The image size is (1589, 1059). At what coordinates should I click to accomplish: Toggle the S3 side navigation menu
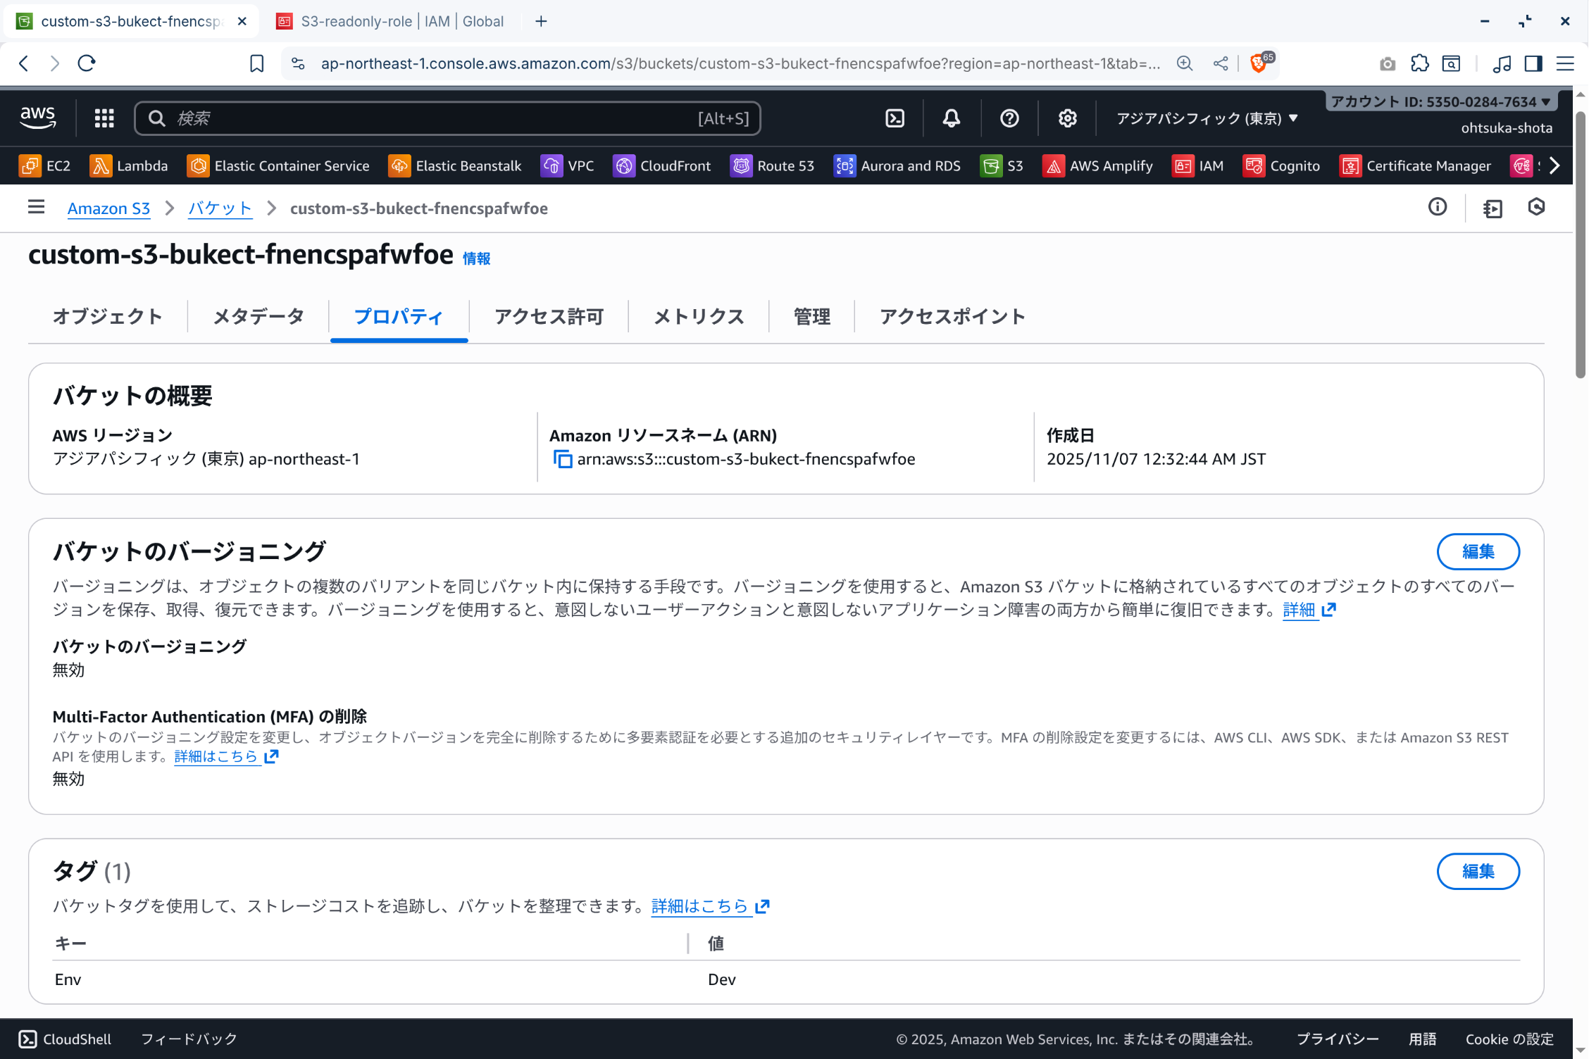tap(36, 207)
